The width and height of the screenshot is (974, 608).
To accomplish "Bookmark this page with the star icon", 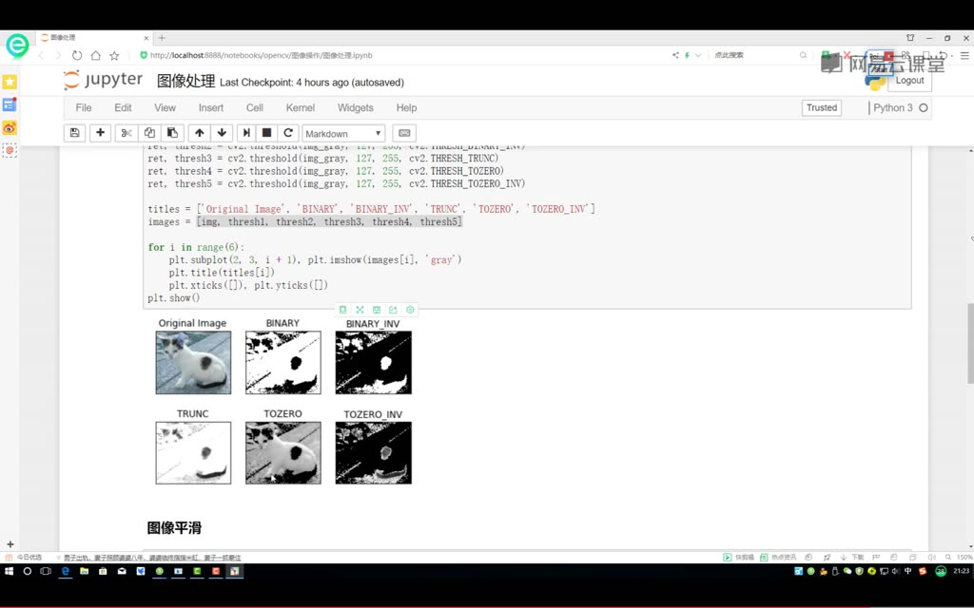I will pyautogui.click(x=114, y=55).
